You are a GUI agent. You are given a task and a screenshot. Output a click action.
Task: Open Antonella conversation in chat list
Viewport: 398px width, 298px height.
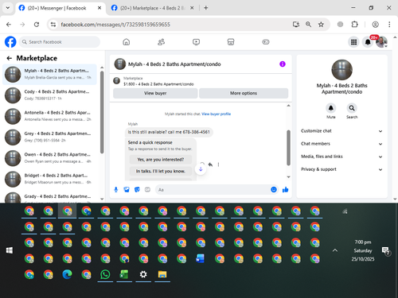tap(49, 116)
